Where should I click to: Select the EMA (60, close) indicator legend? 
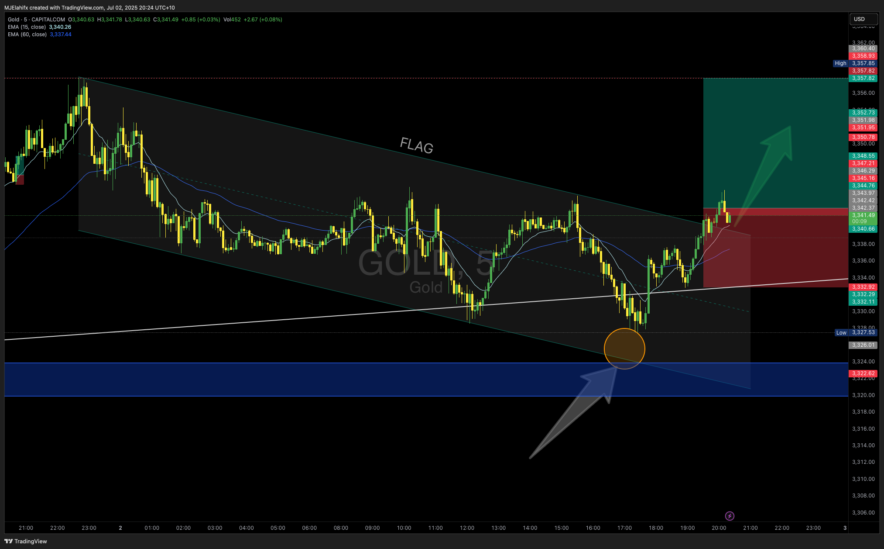point(27,35)
